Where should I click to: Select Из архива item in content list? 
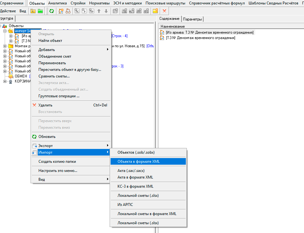coord(209,32)
